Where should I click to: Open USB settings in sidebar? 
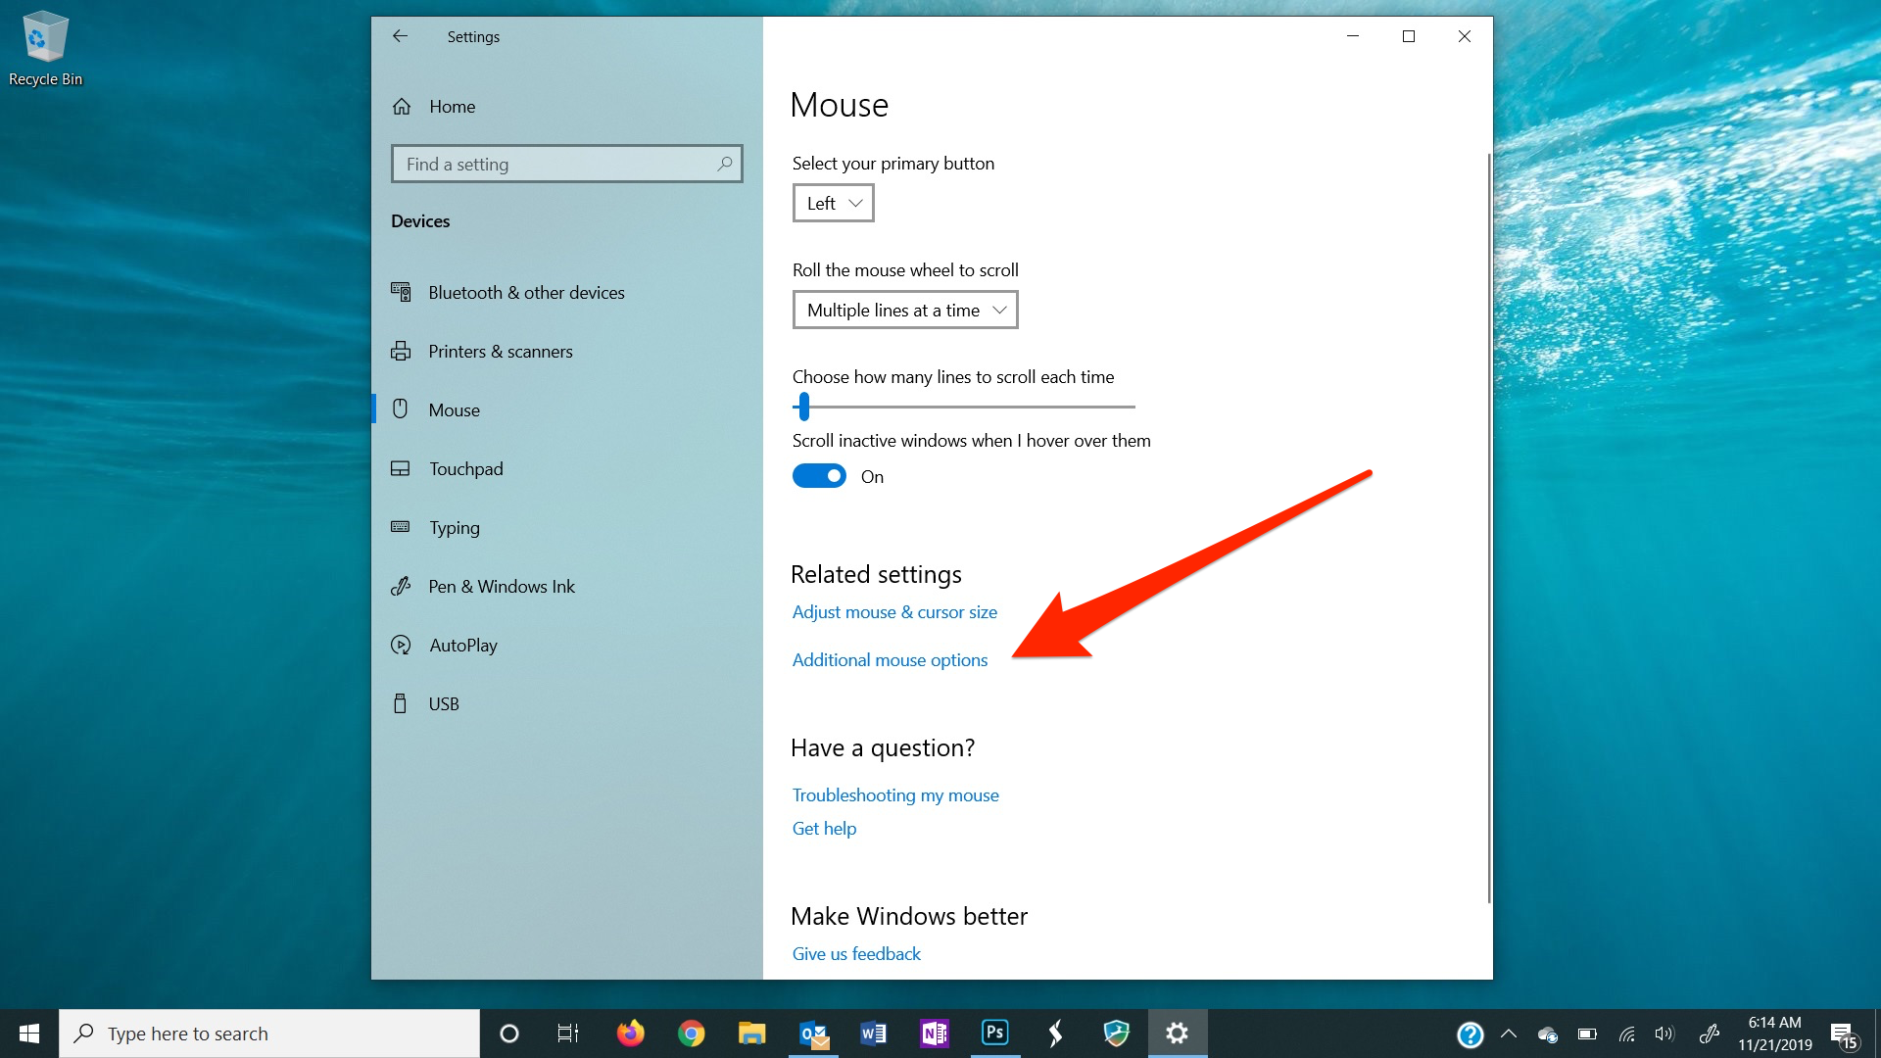[x=444, y=703]
